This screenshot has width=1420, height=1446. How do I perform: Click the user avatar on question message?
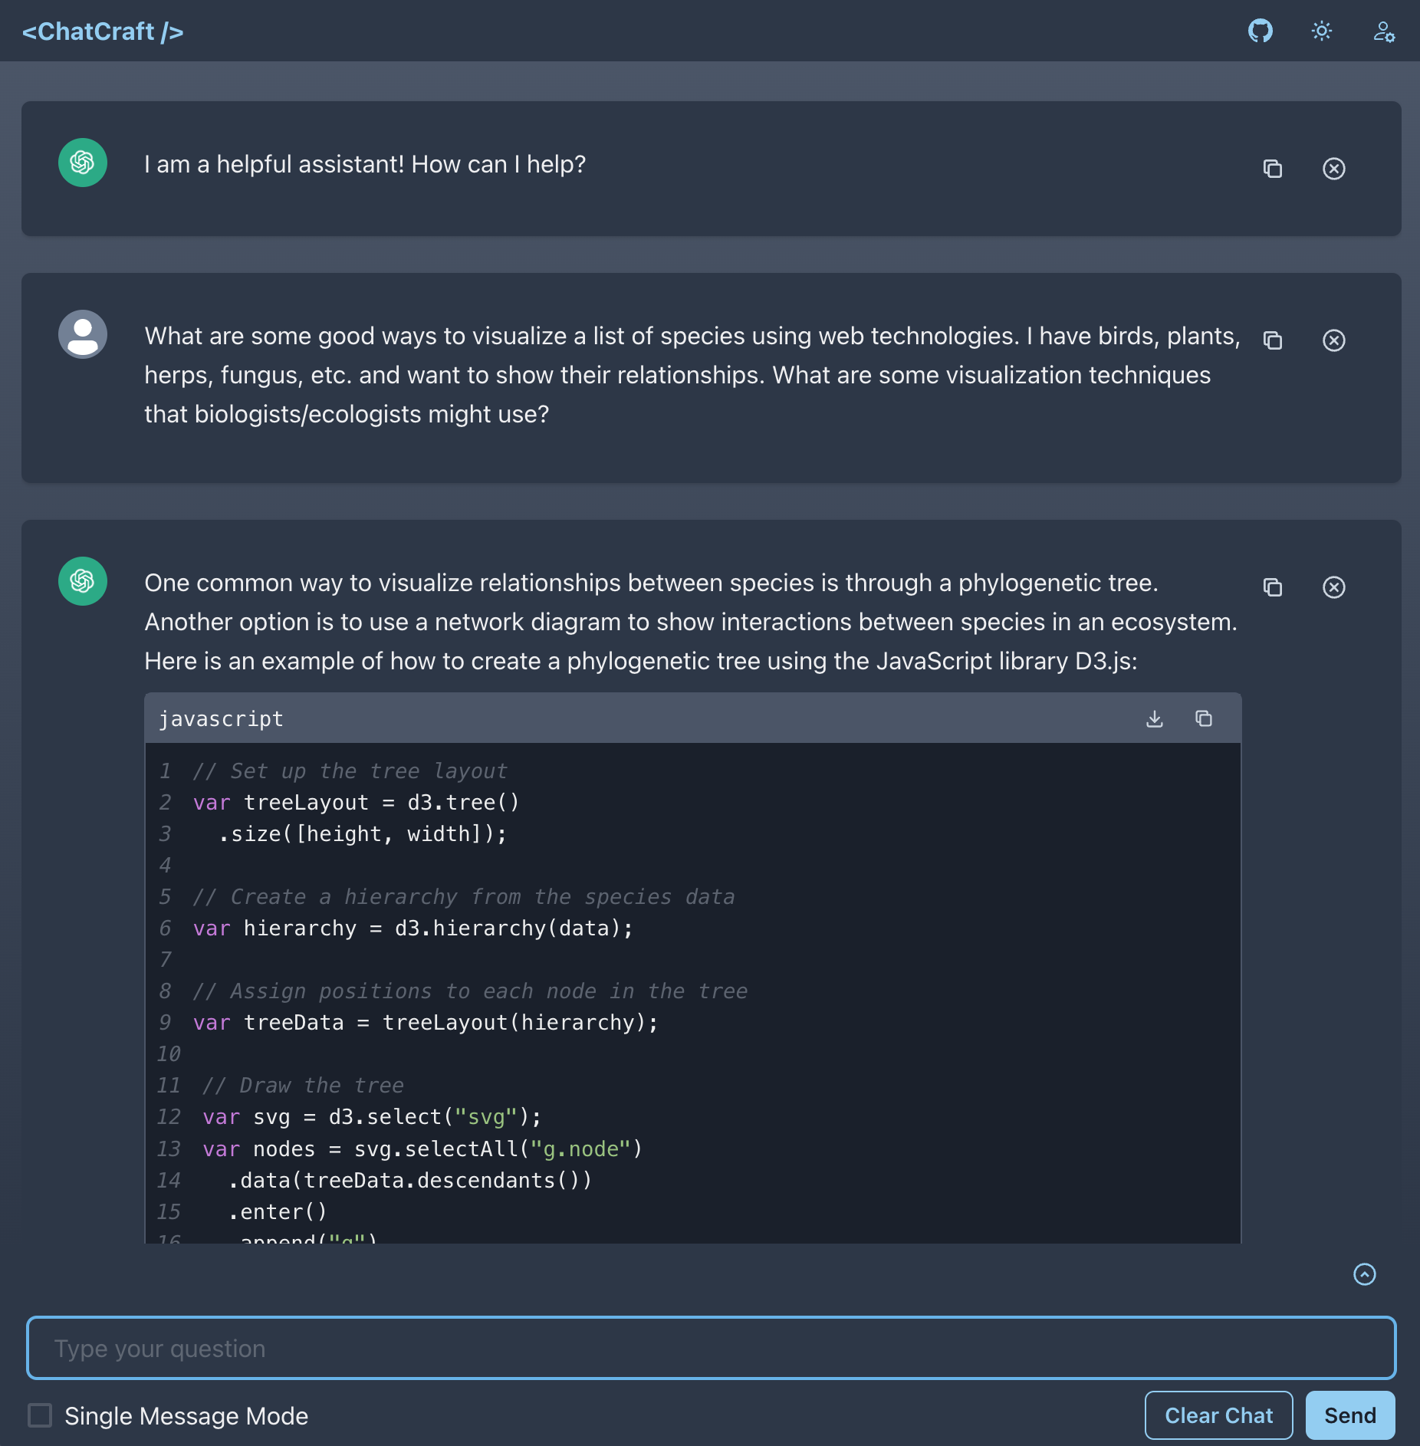(83, 334)
